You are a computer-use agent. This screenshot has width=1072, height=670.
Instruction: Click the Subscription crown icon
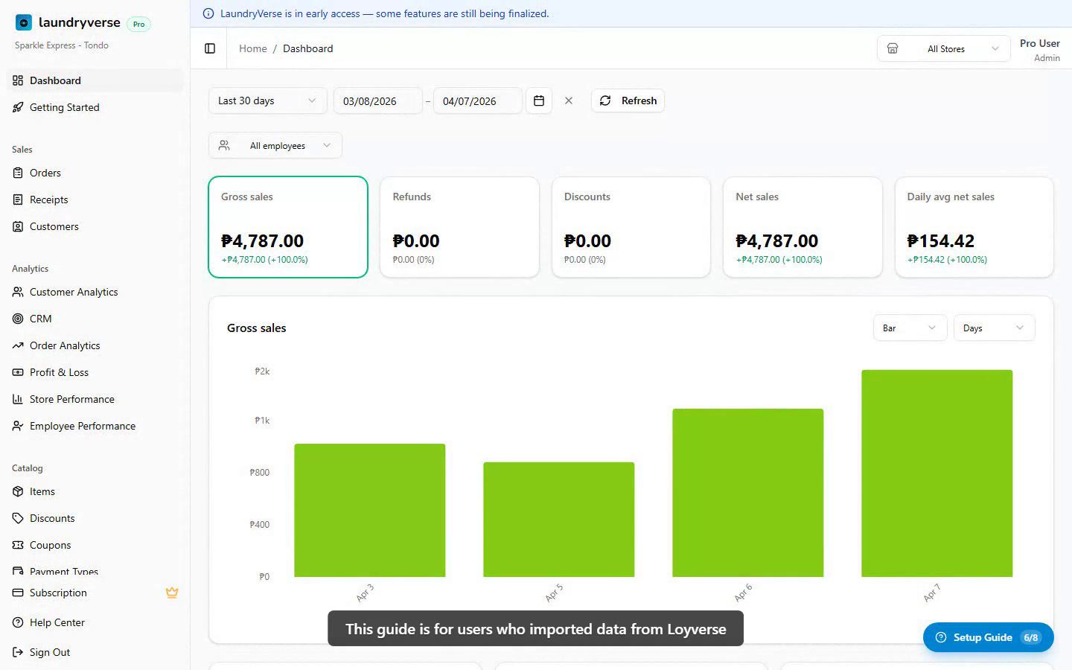pyautogui.click(x=172, y=593)
